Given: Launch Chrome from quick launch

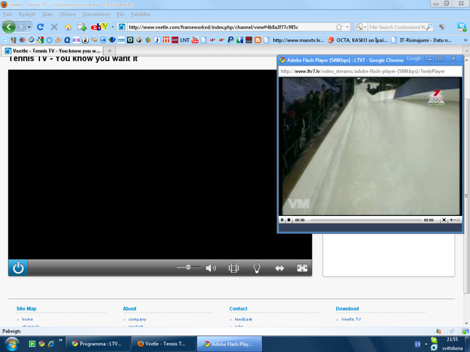Looking at the screenshot, I should point(42,344).
